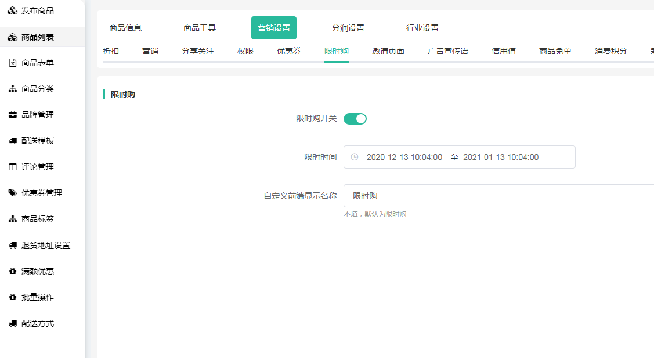Select the 商品免单 sub-tab

point(555,51)
